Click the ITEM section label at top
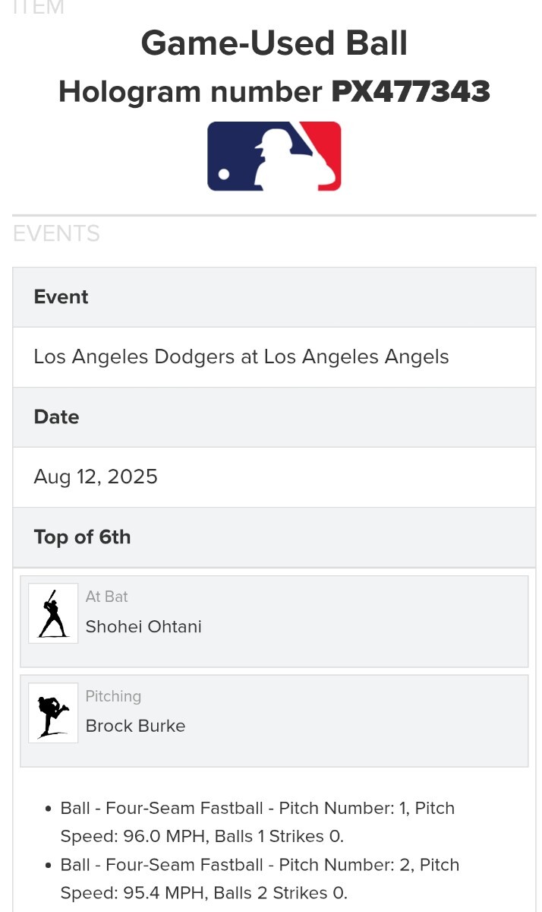This screenshot has width=542, height=912. 38,8
